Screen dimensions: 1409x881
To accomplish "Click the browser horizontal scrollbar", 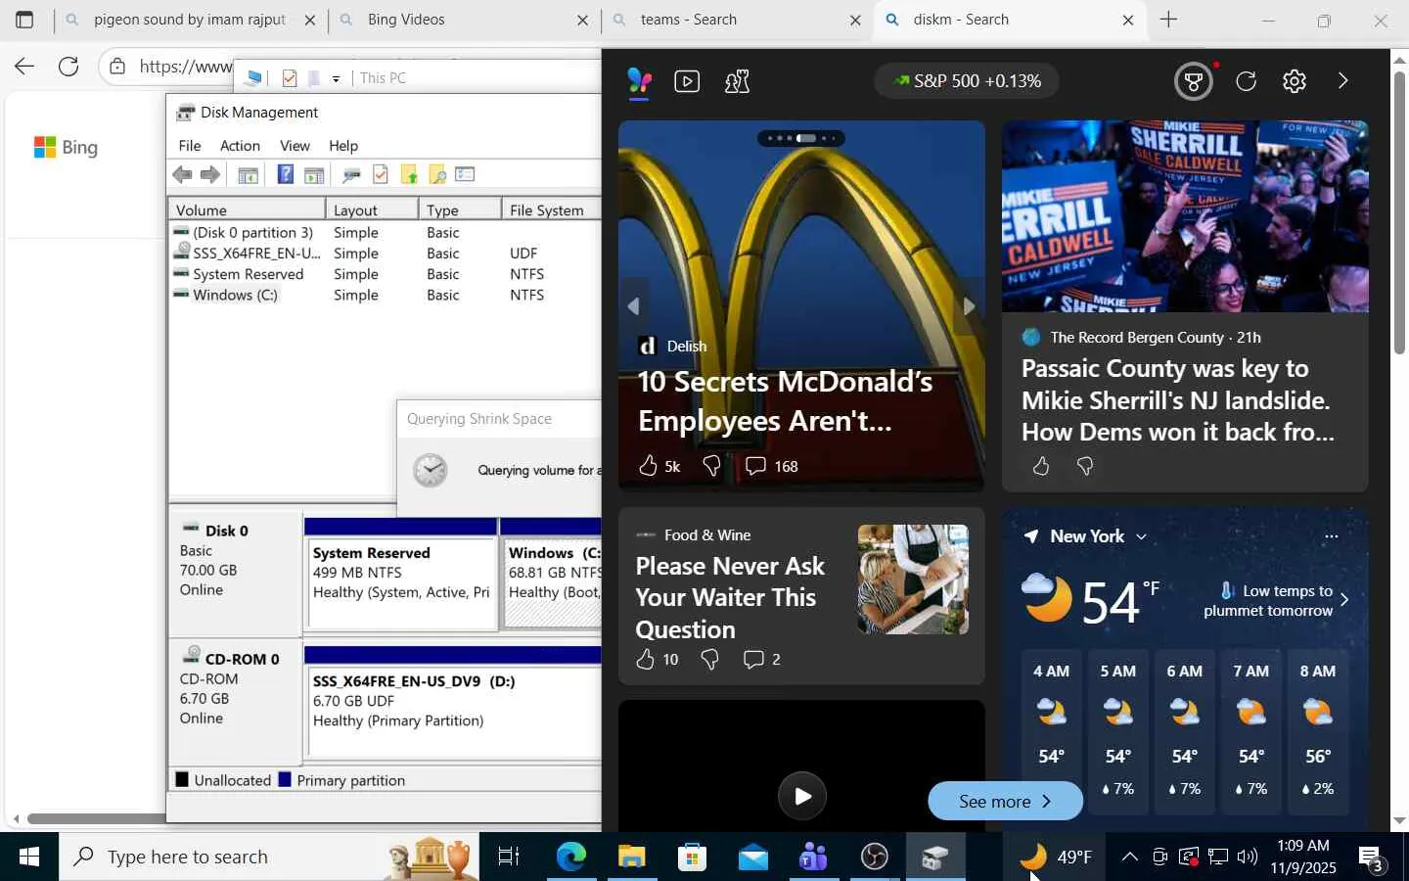I will click(x=96, y=818).
